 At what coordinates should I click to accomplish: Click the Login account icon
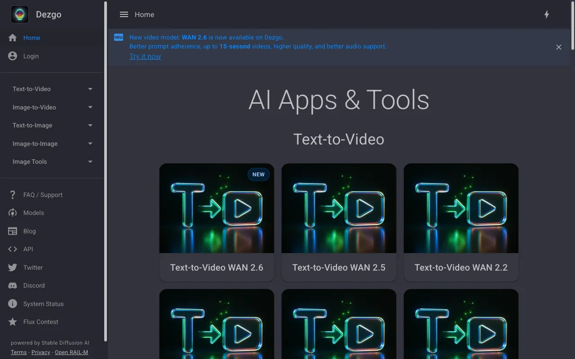pyautogui.click(x=13, y=56)
